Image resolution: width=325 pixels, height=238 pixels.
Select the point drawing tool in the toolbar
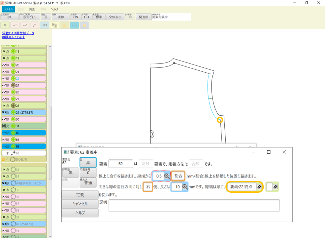(5, 25)
